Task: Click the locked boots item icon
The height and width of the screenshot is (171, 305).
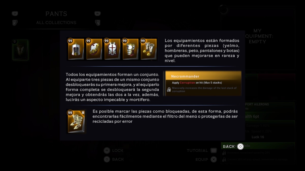Action: tap(76, 121)
